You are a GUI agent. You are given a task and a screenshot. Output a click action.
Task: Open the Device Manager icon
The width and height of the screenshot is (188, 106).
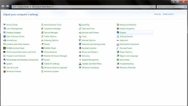(x=42, y=33)
